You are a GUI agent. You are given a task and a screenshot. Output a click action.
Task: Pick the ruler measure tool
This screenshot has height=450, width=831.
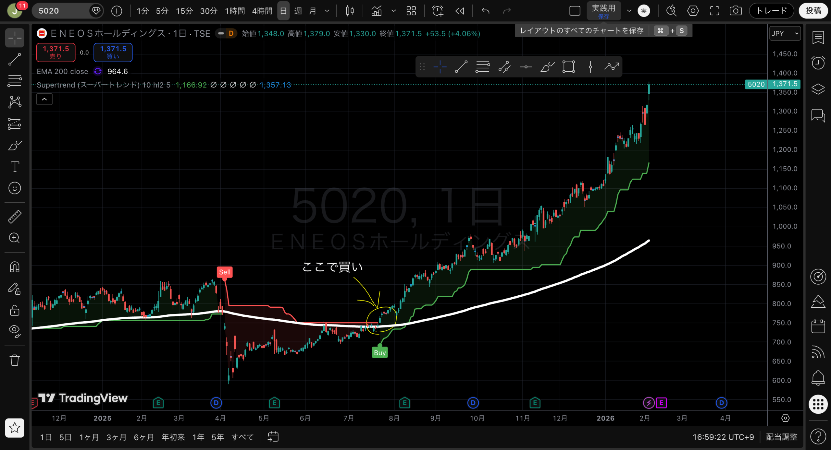15,217
